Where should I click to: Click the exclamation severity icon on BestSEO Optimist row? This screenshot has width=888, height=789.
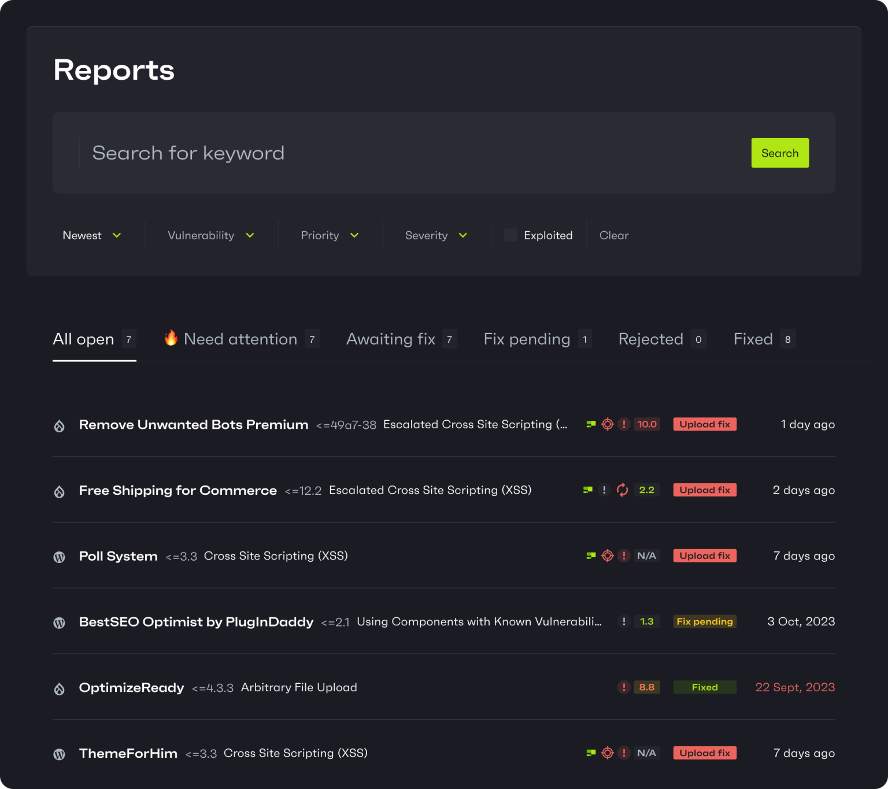(624, 621)
